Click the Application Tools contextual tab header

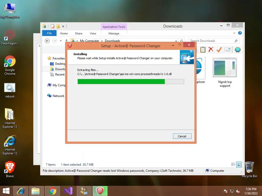114,27
